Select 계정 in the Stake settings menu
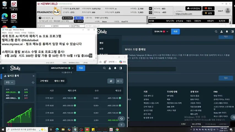235x132 pixels. tap(101, 43)
